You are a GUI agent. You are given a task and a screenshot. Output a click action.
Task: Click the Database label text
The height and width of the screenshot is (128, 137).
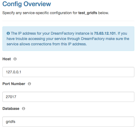pyautogui.click(x=11, y=109)
